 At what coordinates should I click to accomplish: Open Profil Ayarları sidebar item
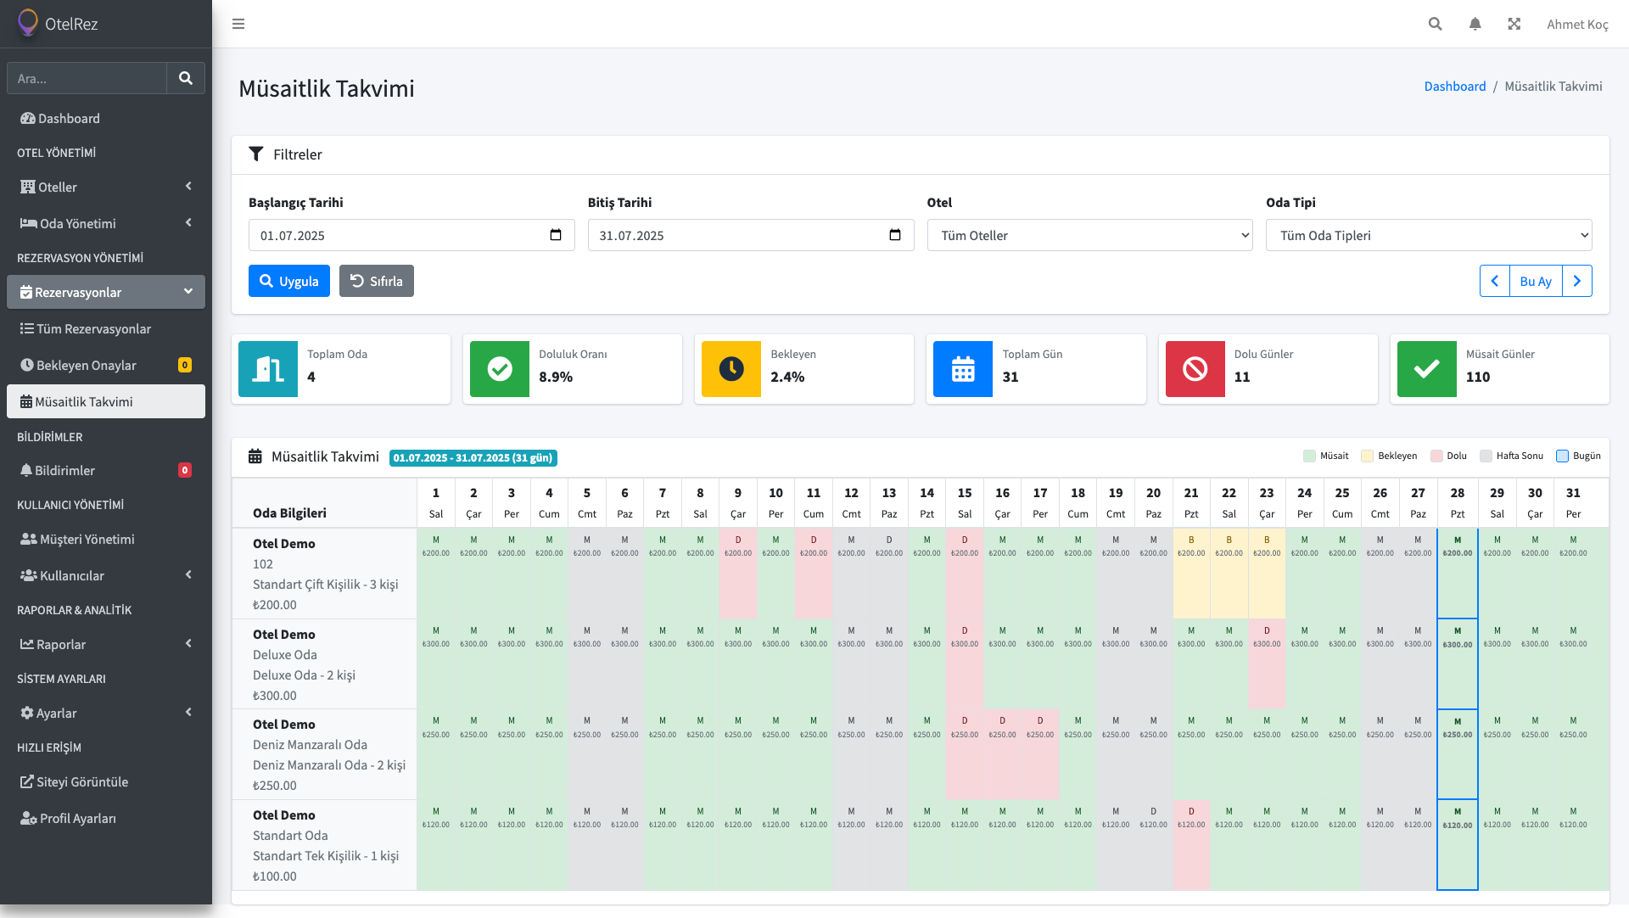click(x=106, y=819)
